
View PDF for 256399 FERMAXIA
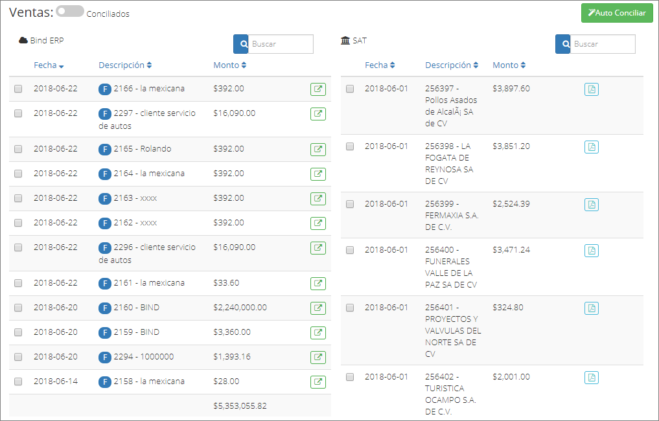[592, 204]
